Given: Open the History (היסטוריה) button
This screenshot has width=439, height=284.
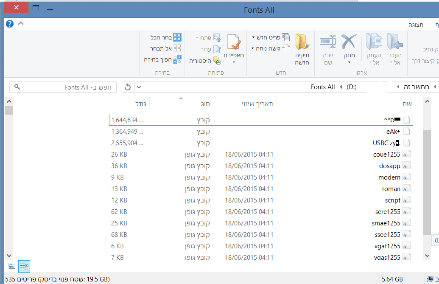Looking at the screenshot, I should pos(205,61).
